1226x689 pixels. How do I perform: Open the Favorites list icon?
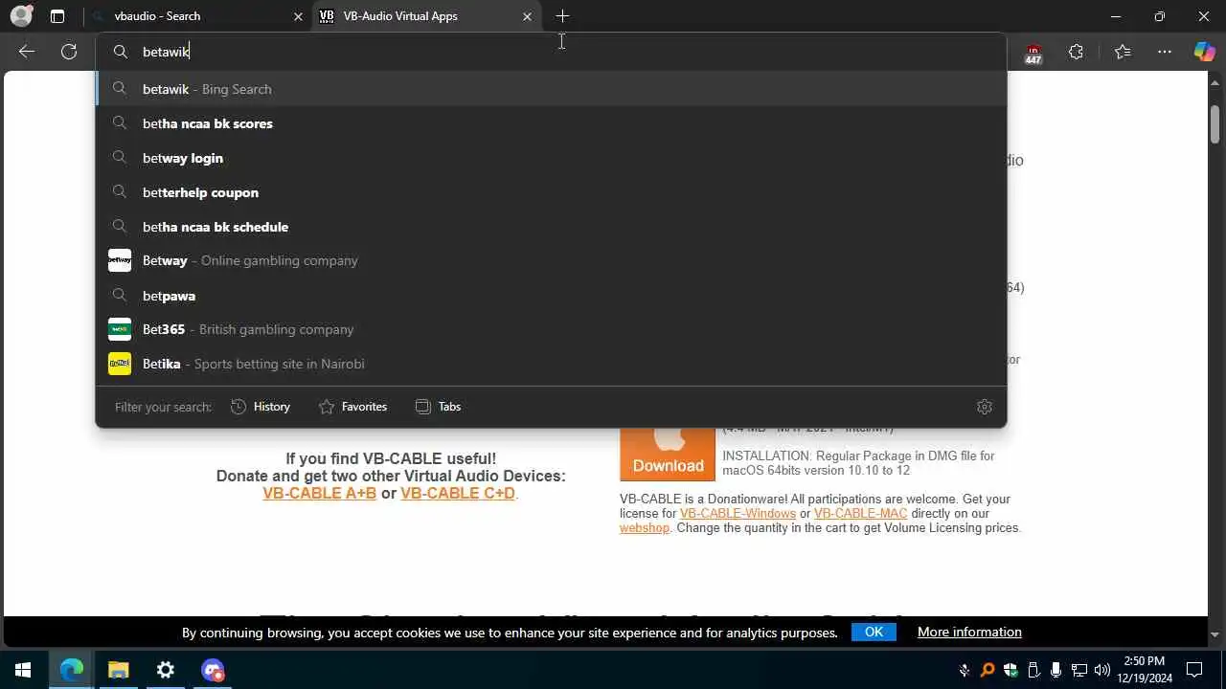(1123, 52)
